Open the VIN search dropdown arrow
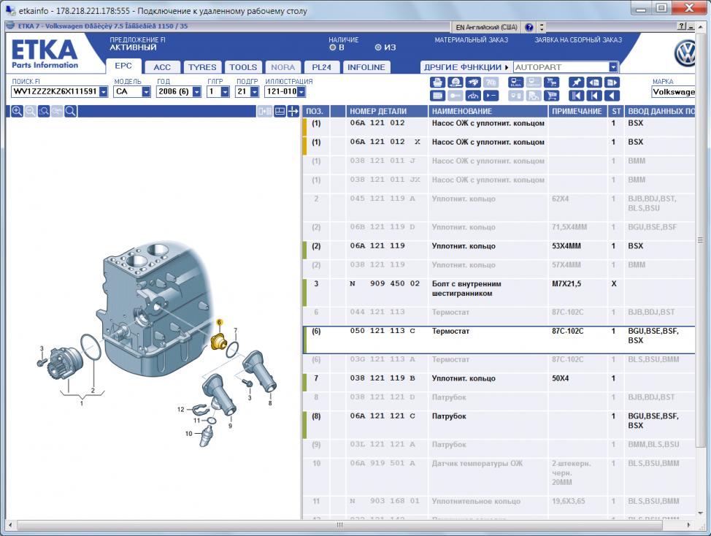 tap(104, 91)
